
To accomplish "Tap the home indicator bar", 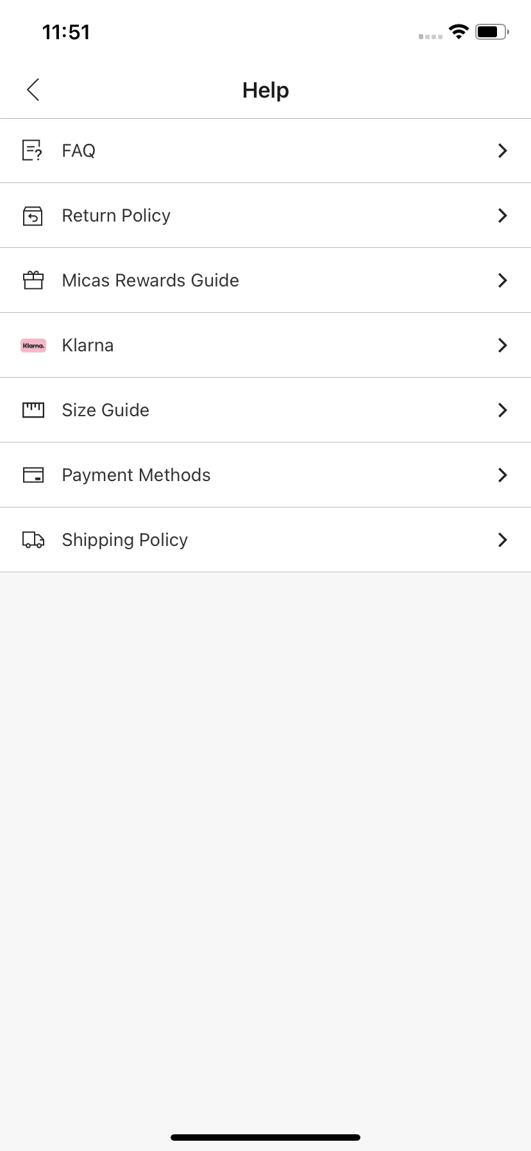I will coord(265,1138).
